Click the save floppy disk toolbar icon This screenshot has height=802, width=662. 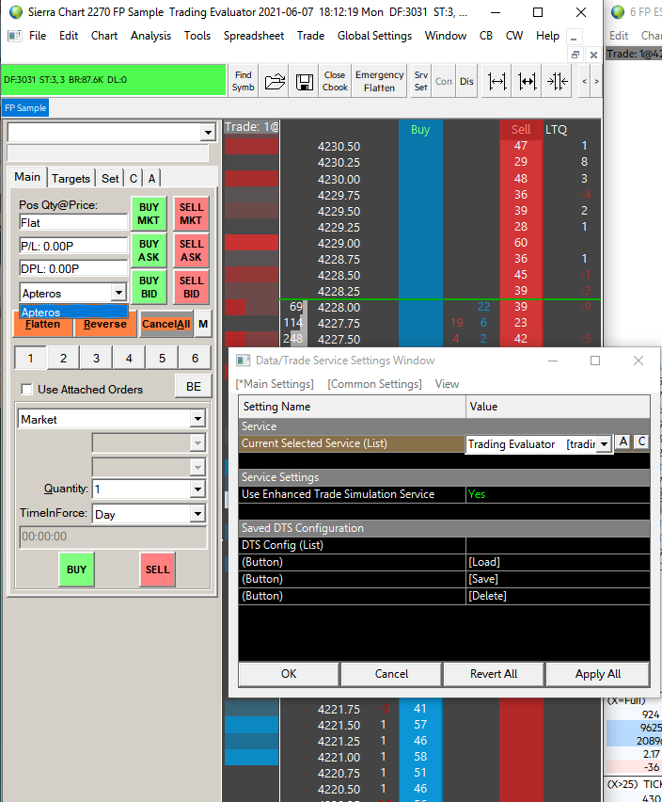click(x=305, y=81)
